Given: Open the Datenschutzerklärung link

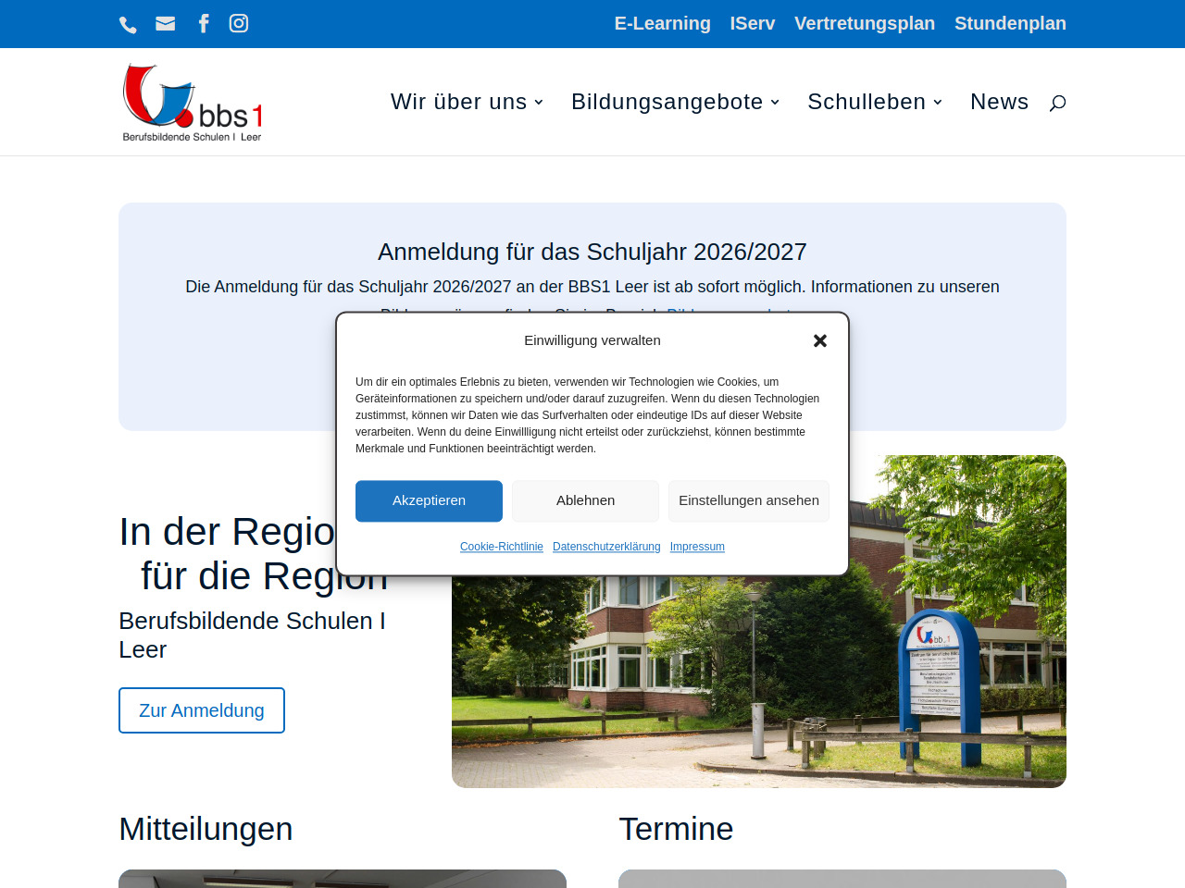Looking at the screenshot, I should tap(606, 547).
